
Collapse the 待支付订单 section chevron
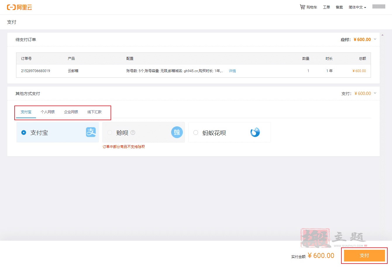(375, 39)
